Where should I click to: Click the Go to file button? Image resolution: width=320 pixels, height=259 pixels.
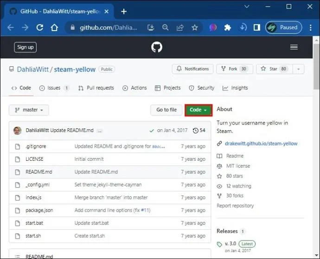click(166, 110)
